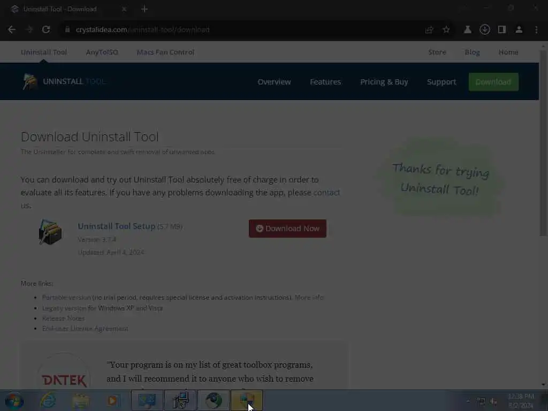Open the Store link
Image resolution: width=548 pixels, height=411 pixels.
pos(437,52)
